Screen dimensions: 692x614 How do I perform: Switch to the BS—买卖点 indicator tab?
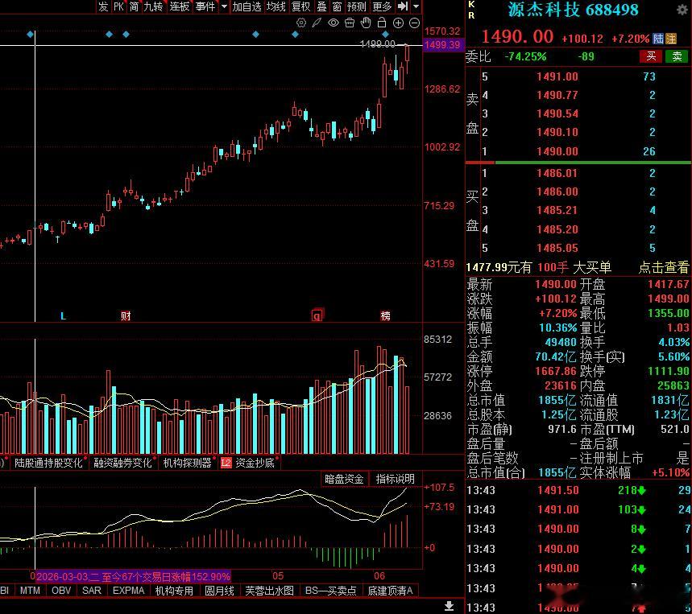(330, 591)
